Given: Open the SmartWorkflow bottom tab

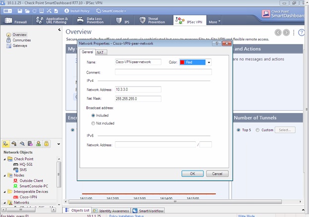Looking at the screenshot, I should point(148,211).
